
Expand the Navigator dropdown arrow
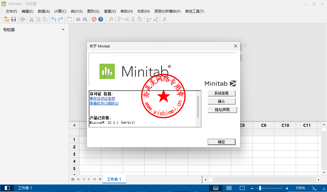(x=63, y=30)
